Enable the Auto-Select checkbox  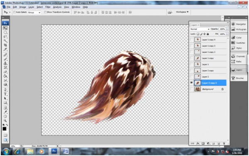[14, 12]
